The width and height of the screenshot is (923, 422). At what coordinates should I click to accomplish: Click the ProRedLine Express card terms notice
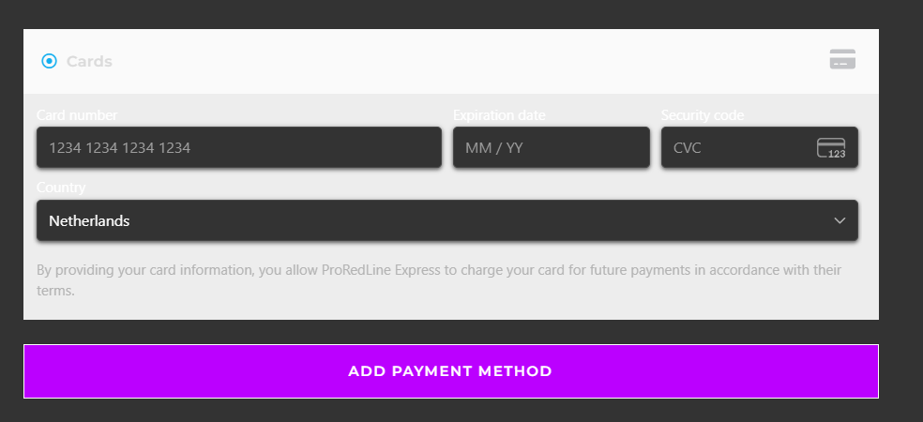[439, 280]
